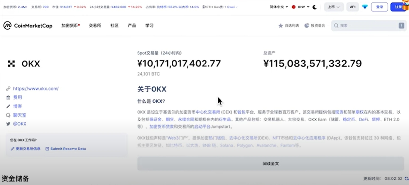Open the 社区 menu

tap(114, 26)
